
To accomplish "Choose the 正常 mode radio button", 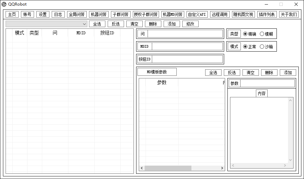I will 245,47.
